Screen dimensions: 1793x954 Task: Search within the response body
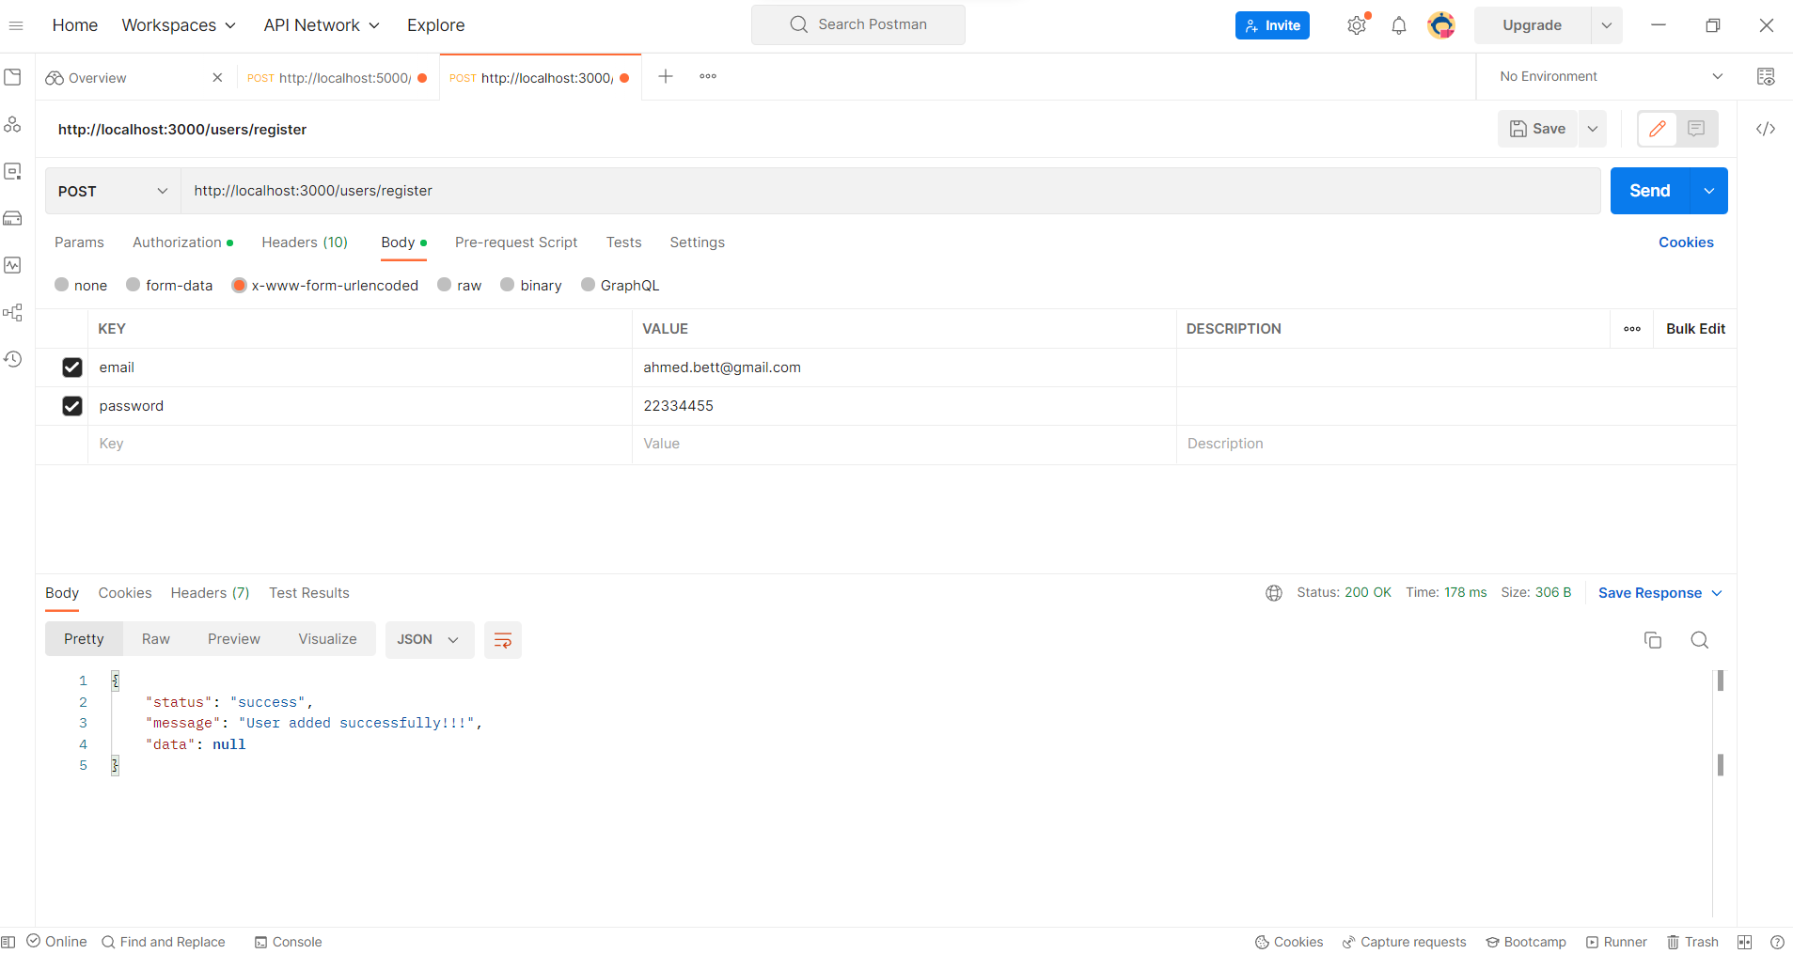(x=1698, y=639)
